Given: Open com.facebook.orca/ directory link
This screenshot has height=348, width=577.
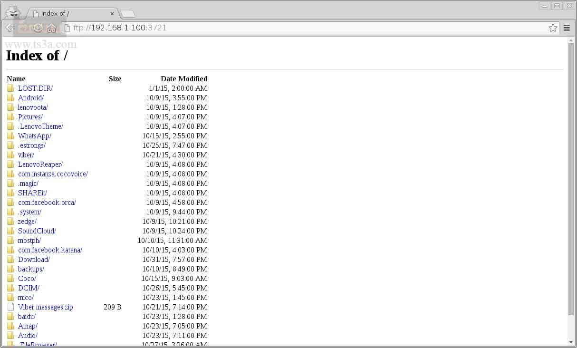Looking at the screenshot, I should coord(47,203).
